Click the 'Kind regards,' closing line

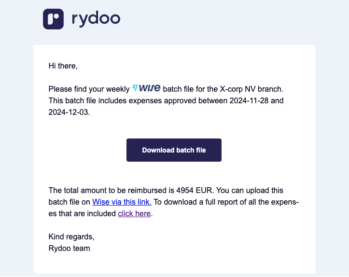(x=71, y=237)
